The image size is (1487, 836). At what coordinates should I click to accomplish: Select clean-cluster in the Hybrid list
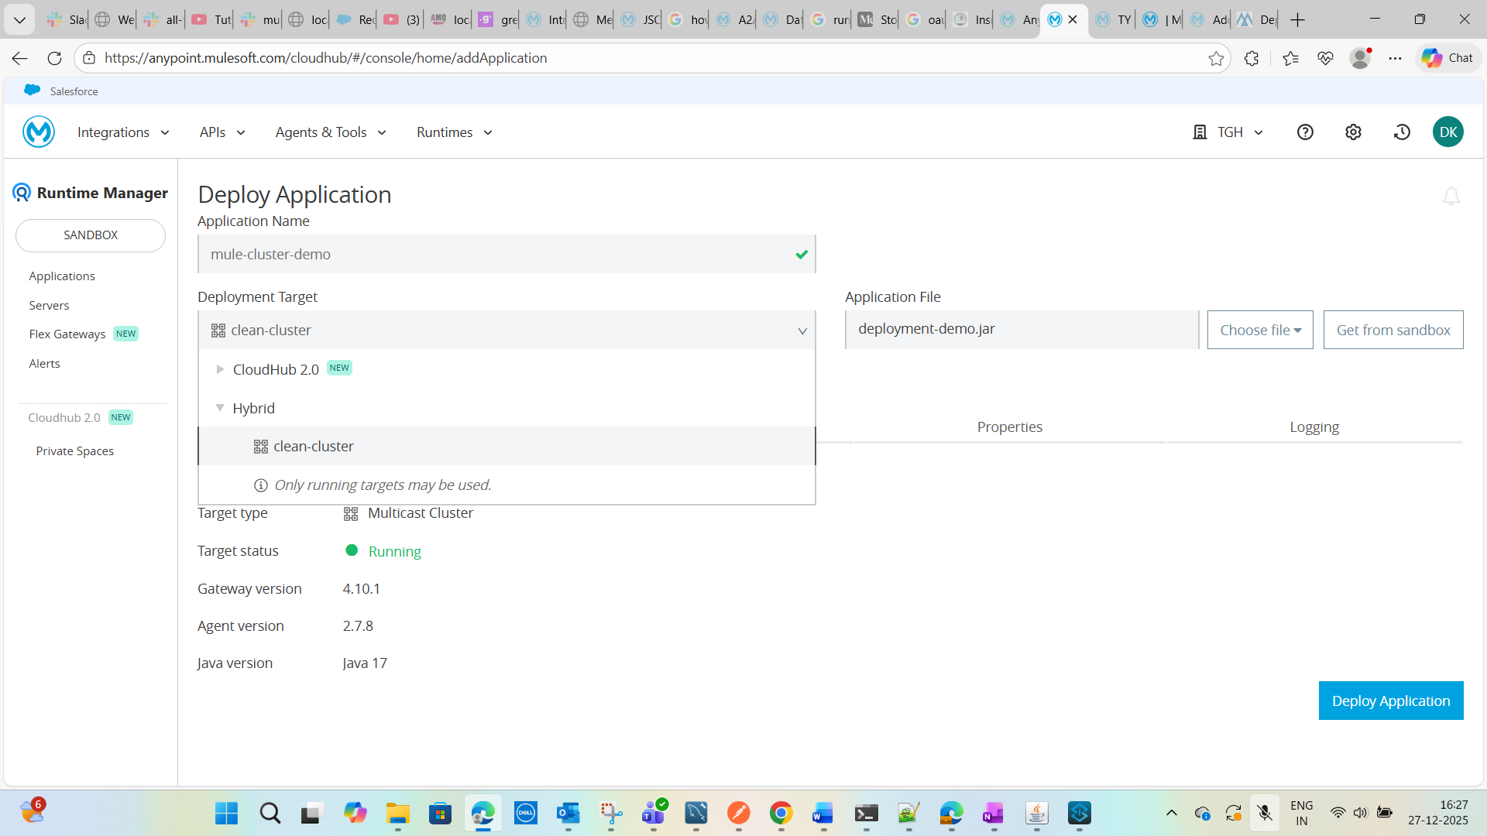[x=314, y=447]
